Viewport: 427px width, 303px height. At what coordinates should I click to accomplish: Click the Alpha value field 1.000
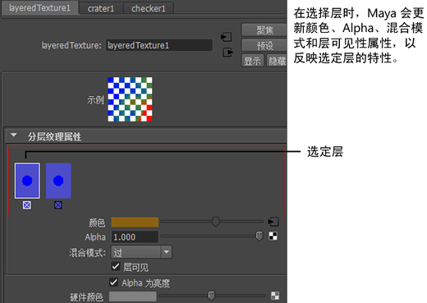click(135, 237)
